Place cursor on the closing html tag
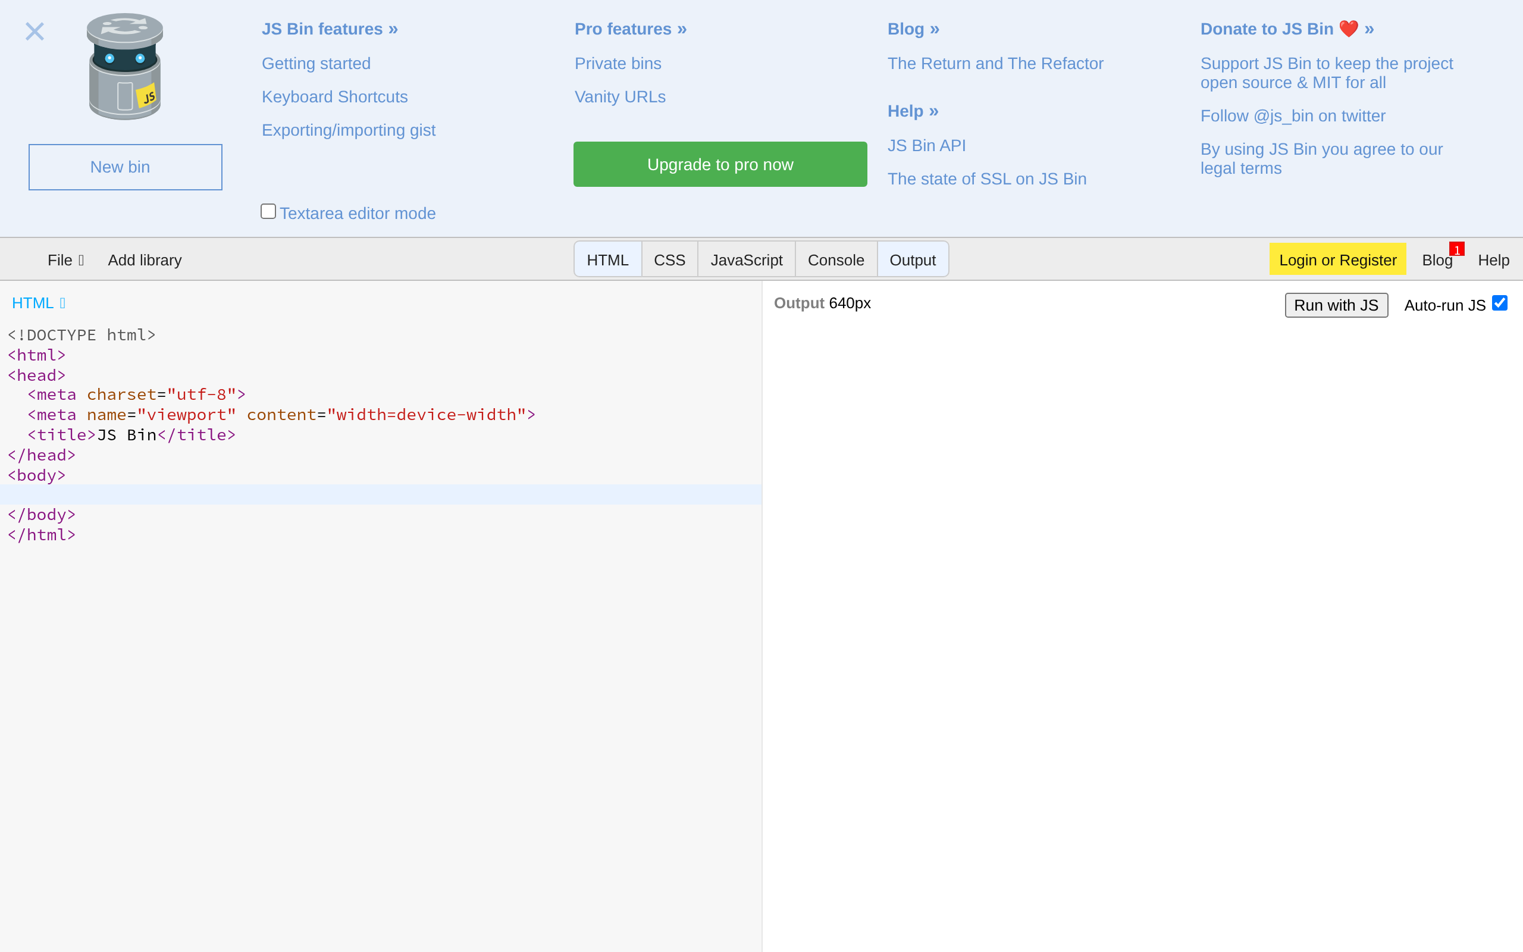1523x952 pixels. [x=42, y=535]
